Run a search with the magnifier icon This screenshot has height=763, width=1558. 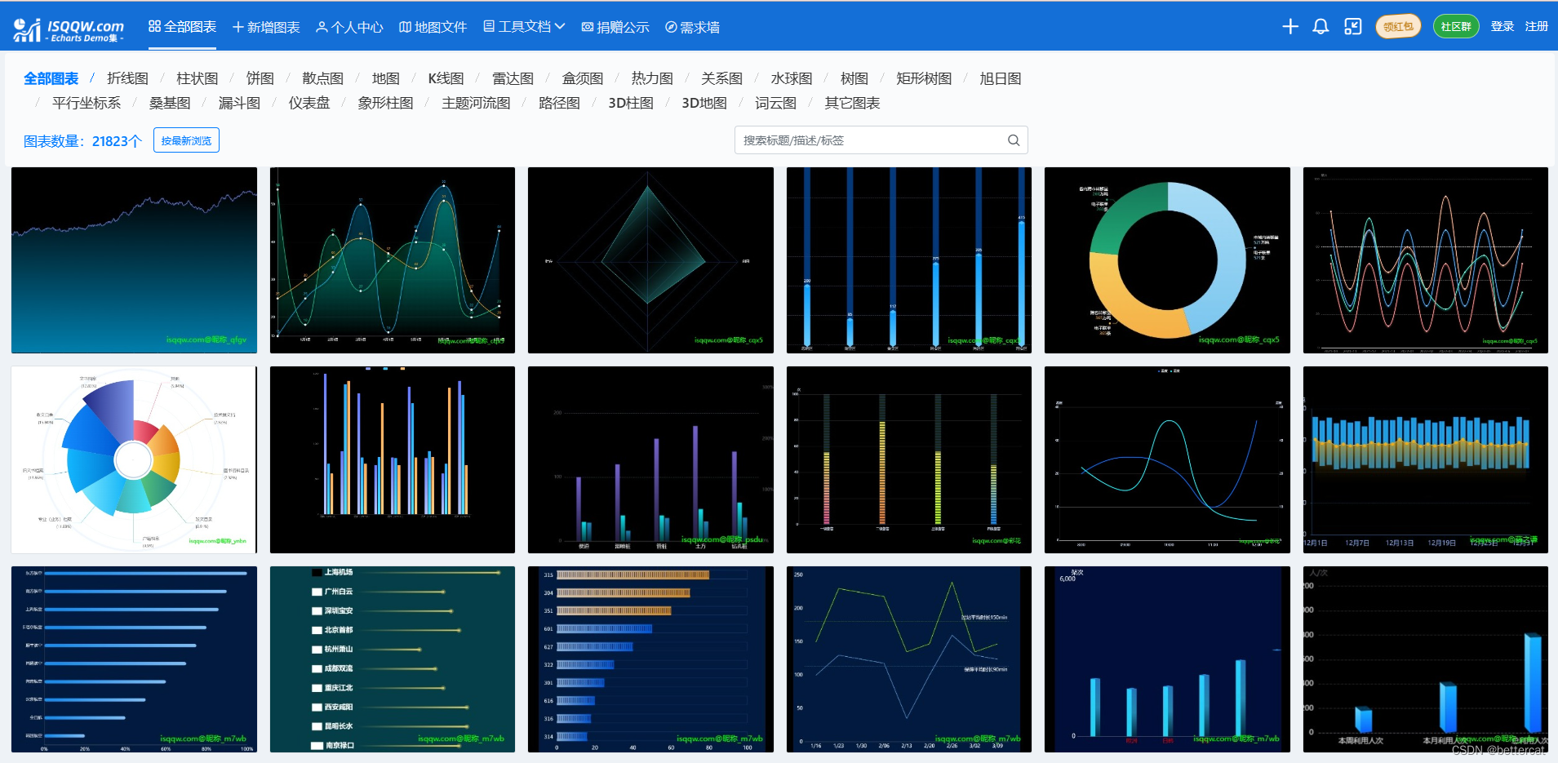(x=1014, y=140)
